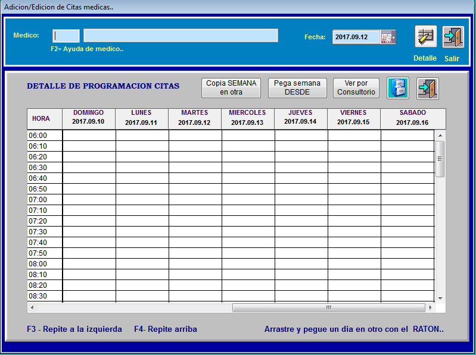Click the Medico name text field
Image resolution: width=476 pixels, height=355 pixels.
tap(181, 36)
